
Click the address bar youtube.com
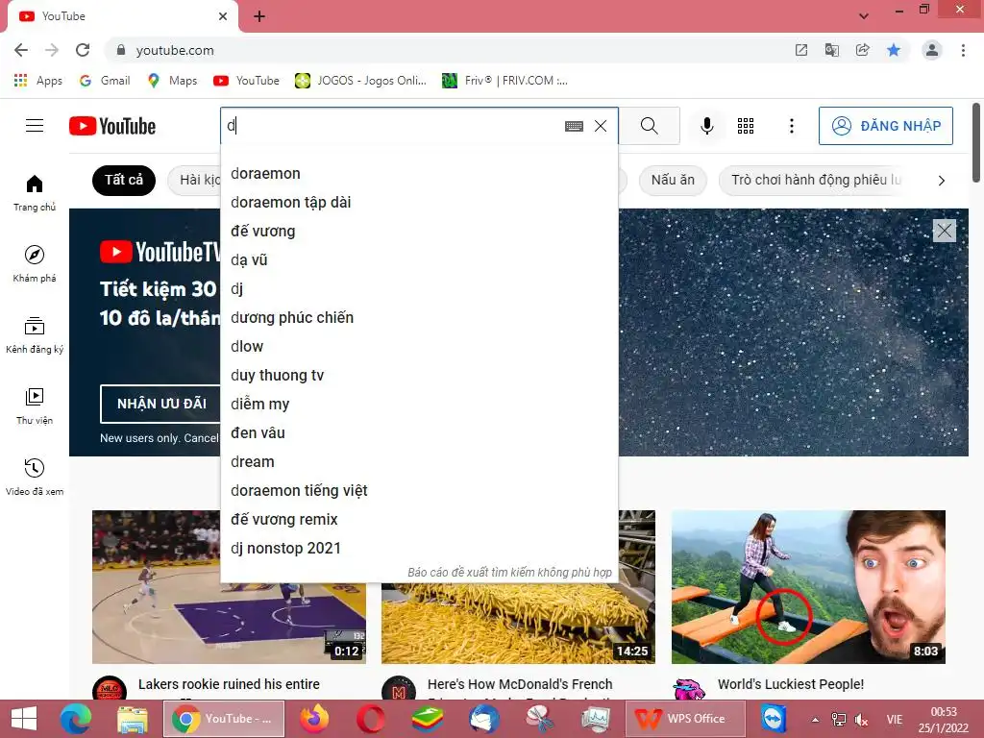175,51
